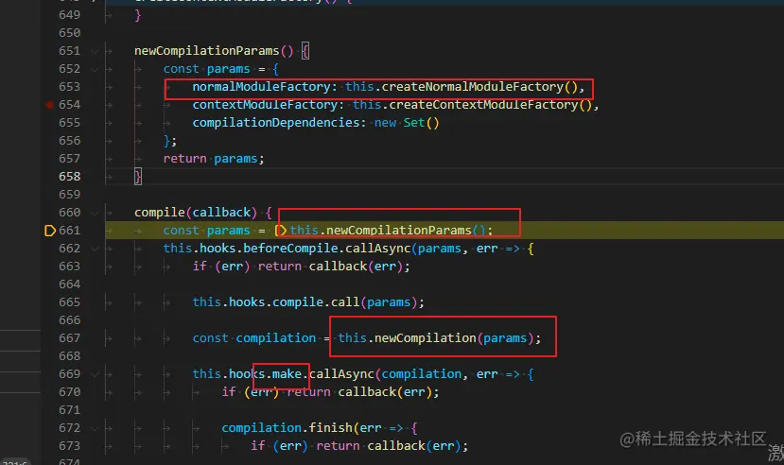Click the yellow debug pointer at line 661
Image resolution: width=784 pixels, height=465 pixels.
[x=50, y=231]
